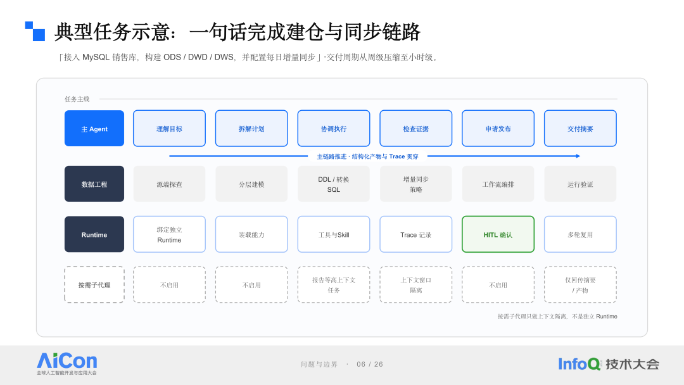
Task: Click the blue squares icon beside title
Action: click(35, 32)
